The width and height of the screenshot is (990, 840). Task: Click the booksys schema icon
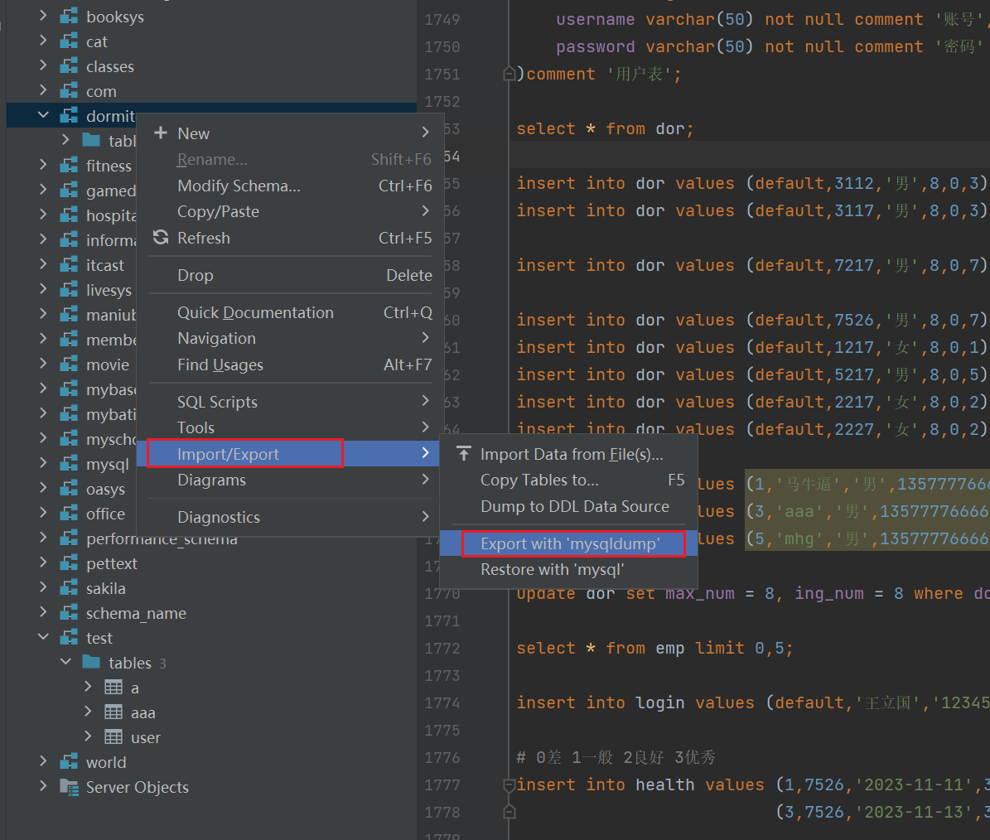pyautogui.click(x=69, y=17)
